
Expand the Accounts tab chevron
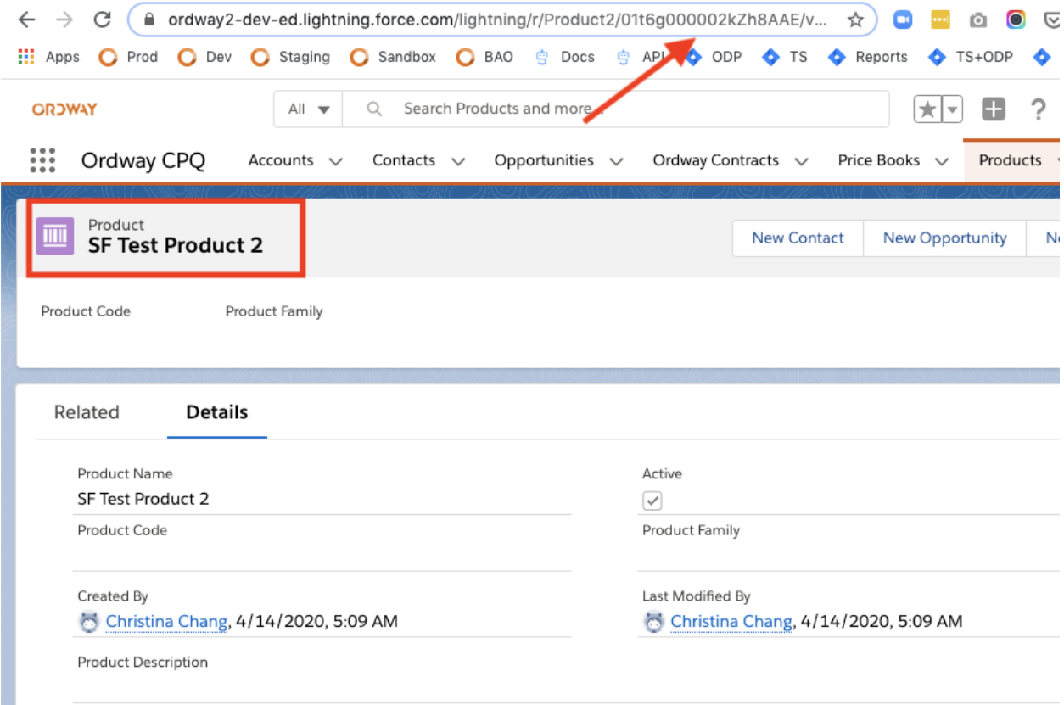(335, 161)
